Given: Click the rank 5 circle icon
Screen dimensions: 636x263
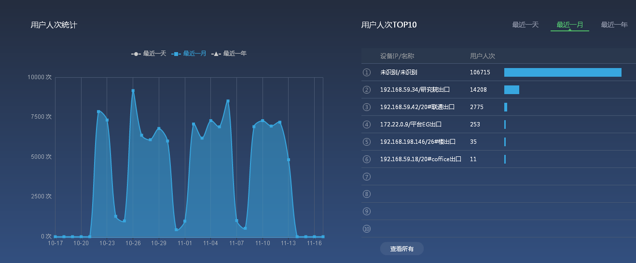Looking at the screenshot, I should click(x=367, y=142).
